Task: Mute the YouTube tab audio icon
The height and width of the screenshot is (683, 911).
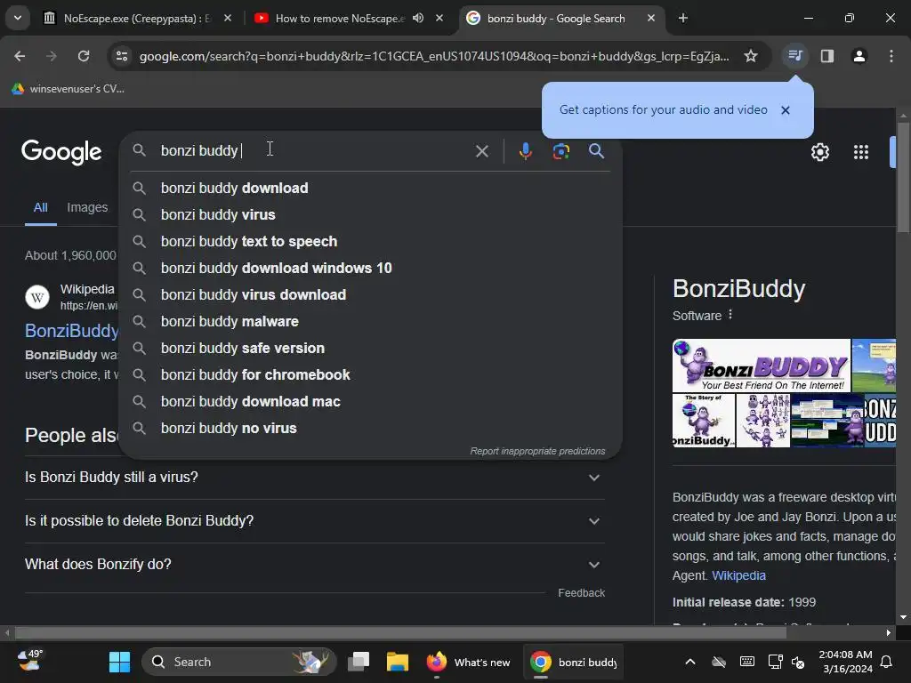Action: coord(418,18)
